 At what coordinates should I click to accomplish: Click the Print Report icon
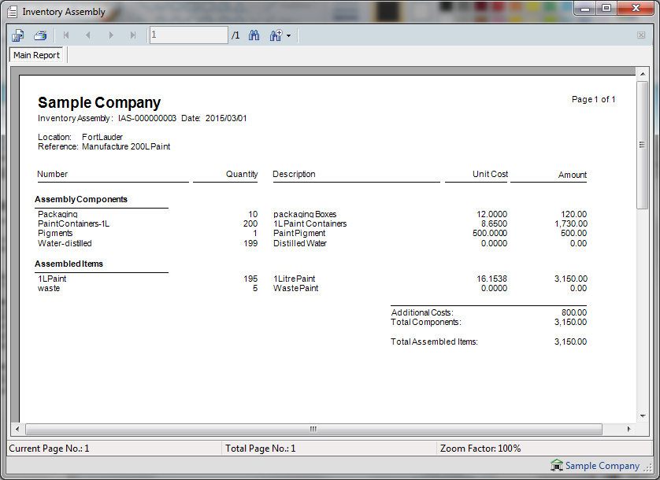(40, 35)
